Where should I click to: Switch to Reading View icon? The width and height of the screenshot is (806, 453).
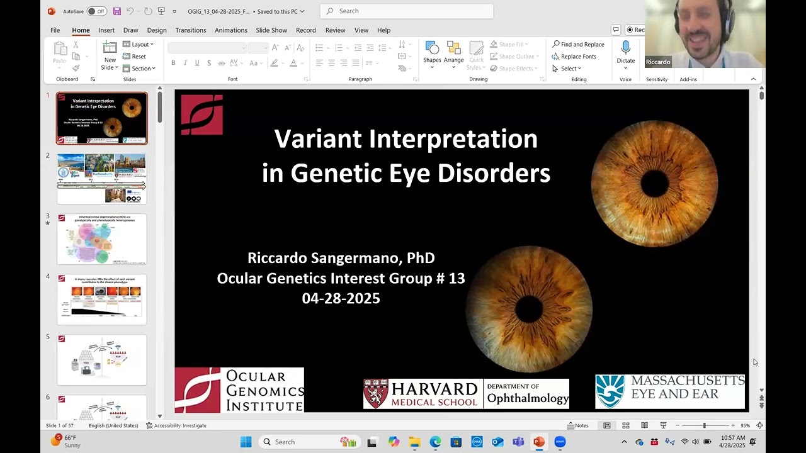(644, 426)
